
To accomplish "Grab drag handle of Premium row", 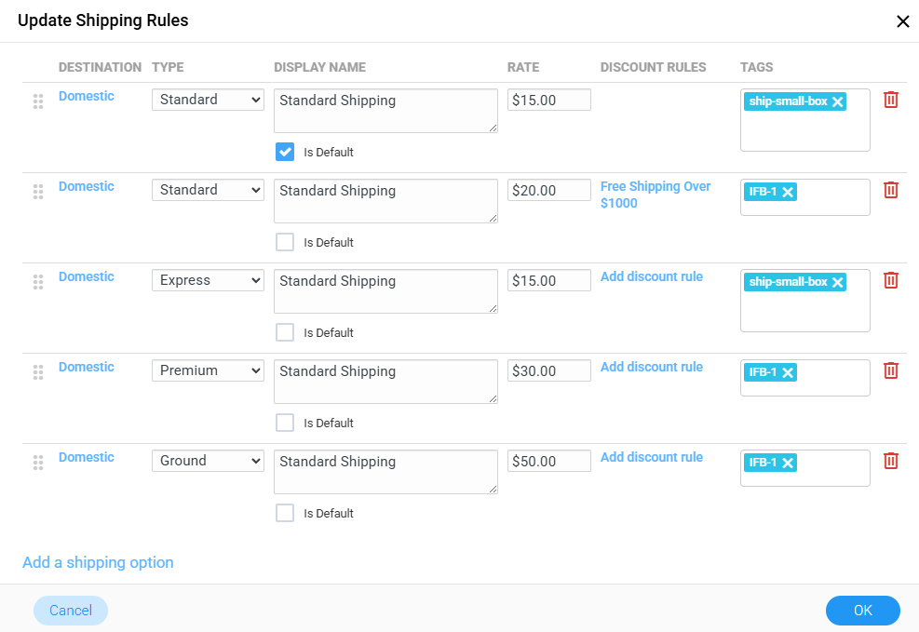I will [x=38, y=372].
